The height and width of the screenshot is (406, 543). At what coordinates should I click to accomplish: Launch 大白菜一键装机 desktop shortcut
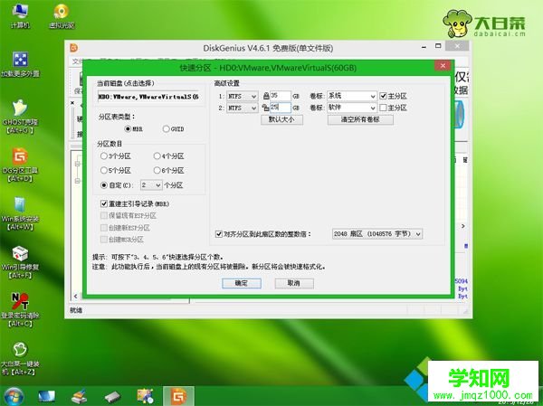tap(20, 359)
